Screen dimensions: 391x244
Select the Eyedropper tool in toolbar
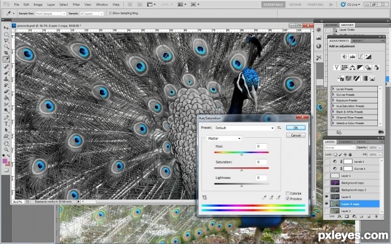tap(7, 59)
